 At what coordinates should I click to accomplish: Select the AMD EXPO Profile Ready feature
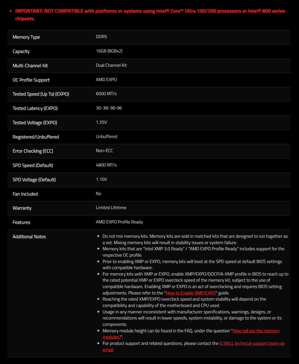click(119, 222)
